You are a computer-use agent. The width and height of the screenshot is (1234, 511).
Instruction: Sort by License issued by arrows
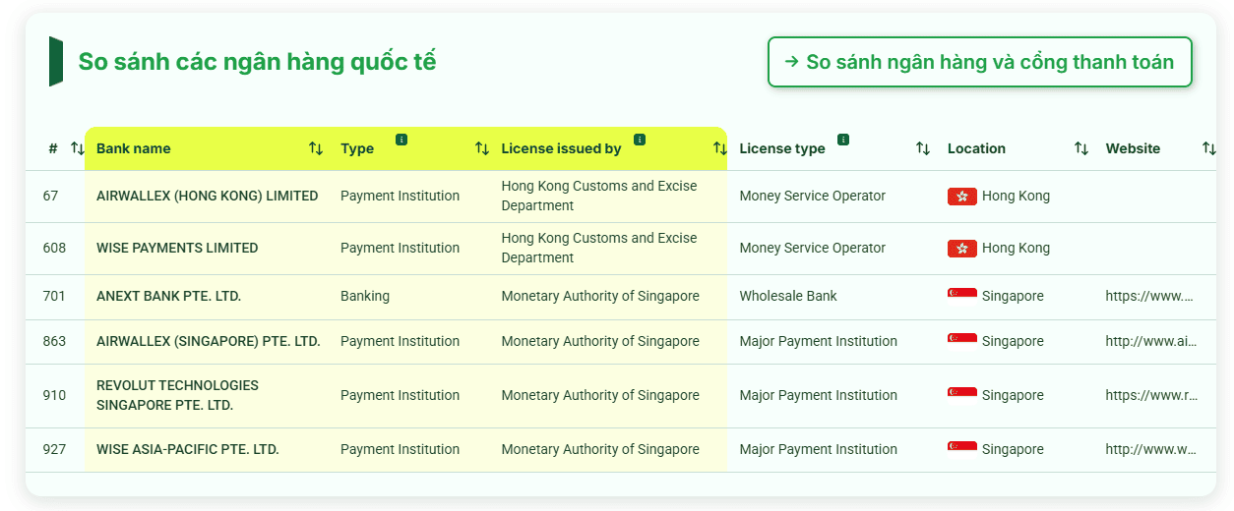coord(720,148)
